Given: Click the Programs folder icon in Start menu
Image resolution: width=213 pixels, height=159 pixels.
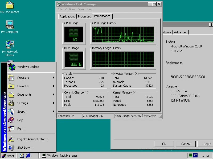Looking at the screenshot, I should [x=11, y=78].
